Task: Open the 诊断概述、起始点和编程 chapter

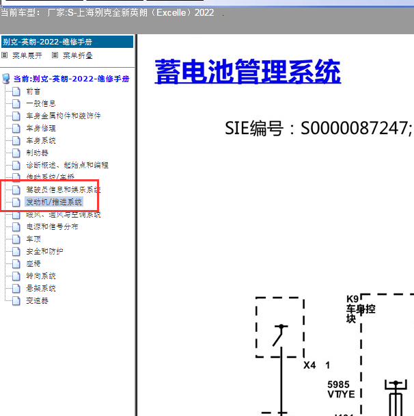Action: (x=67, y=166)
